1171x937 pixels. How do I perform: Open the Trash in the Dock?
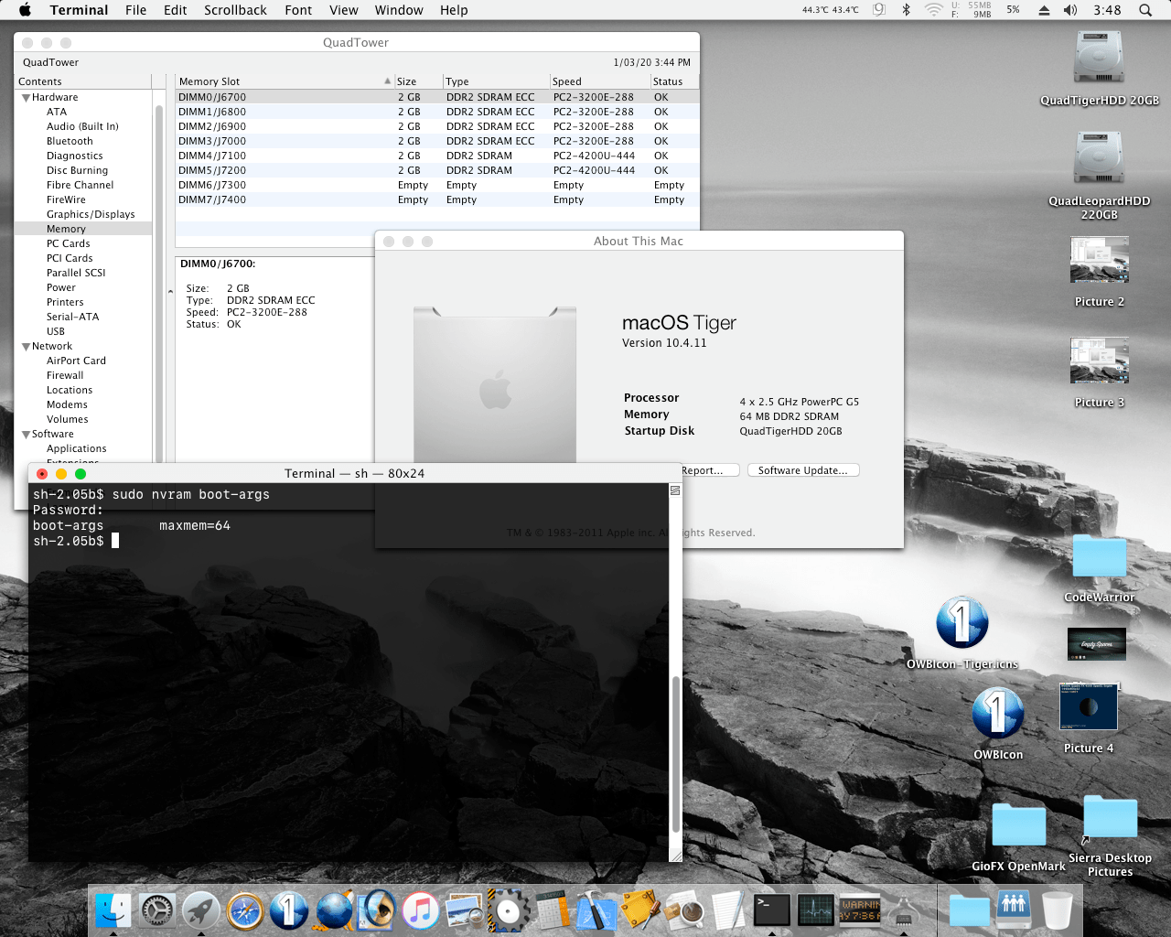[x=1058, y=910]
